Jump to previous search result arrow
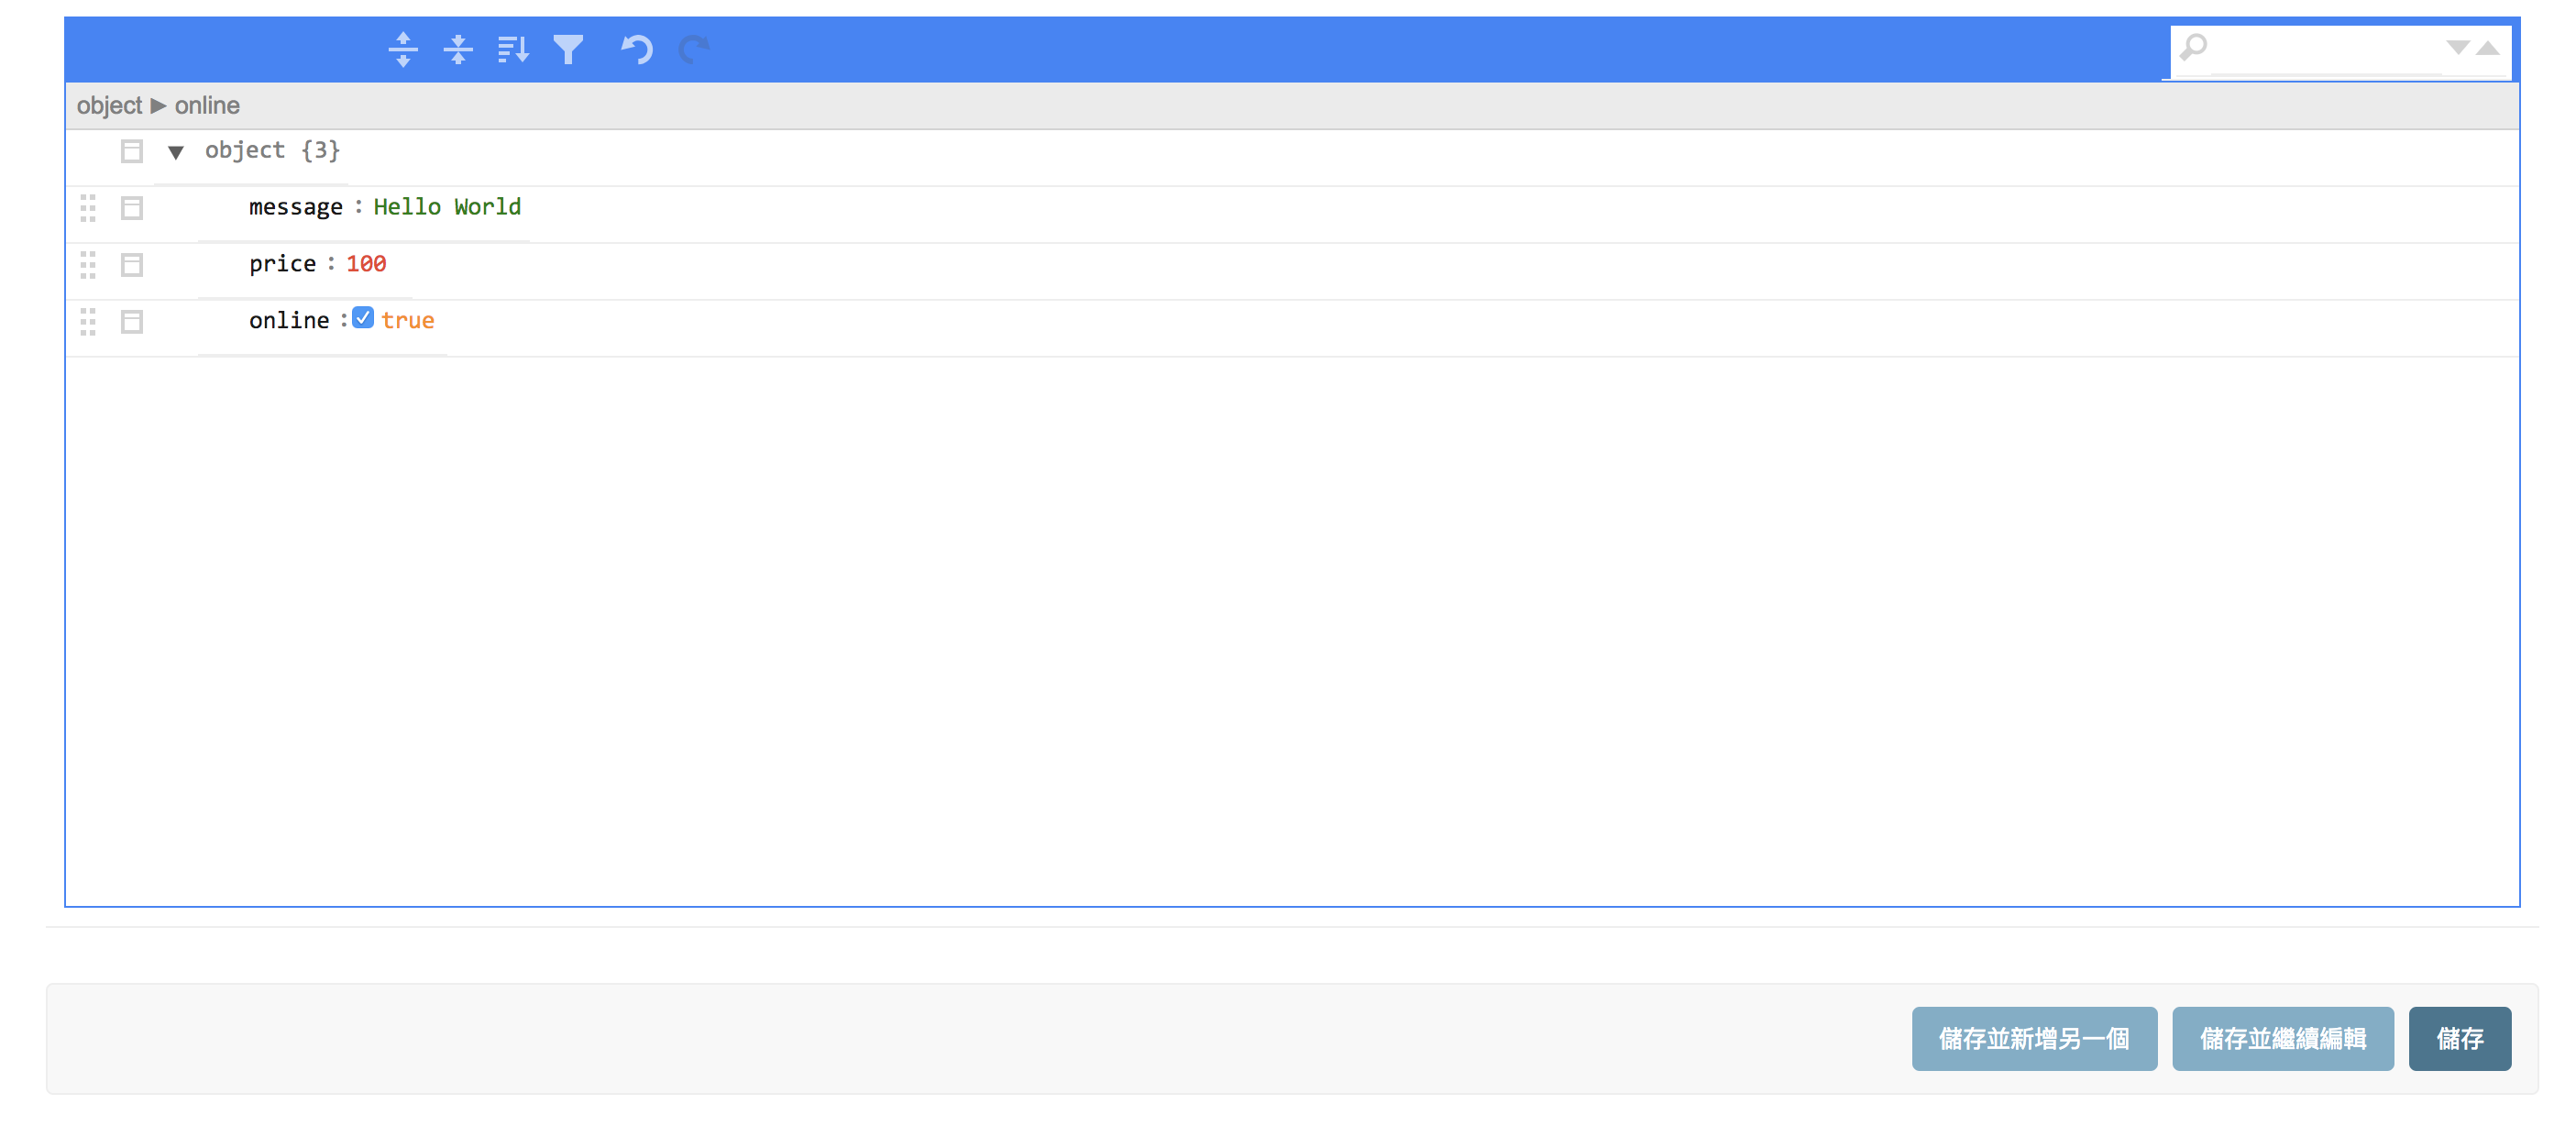 (2488, 47)
